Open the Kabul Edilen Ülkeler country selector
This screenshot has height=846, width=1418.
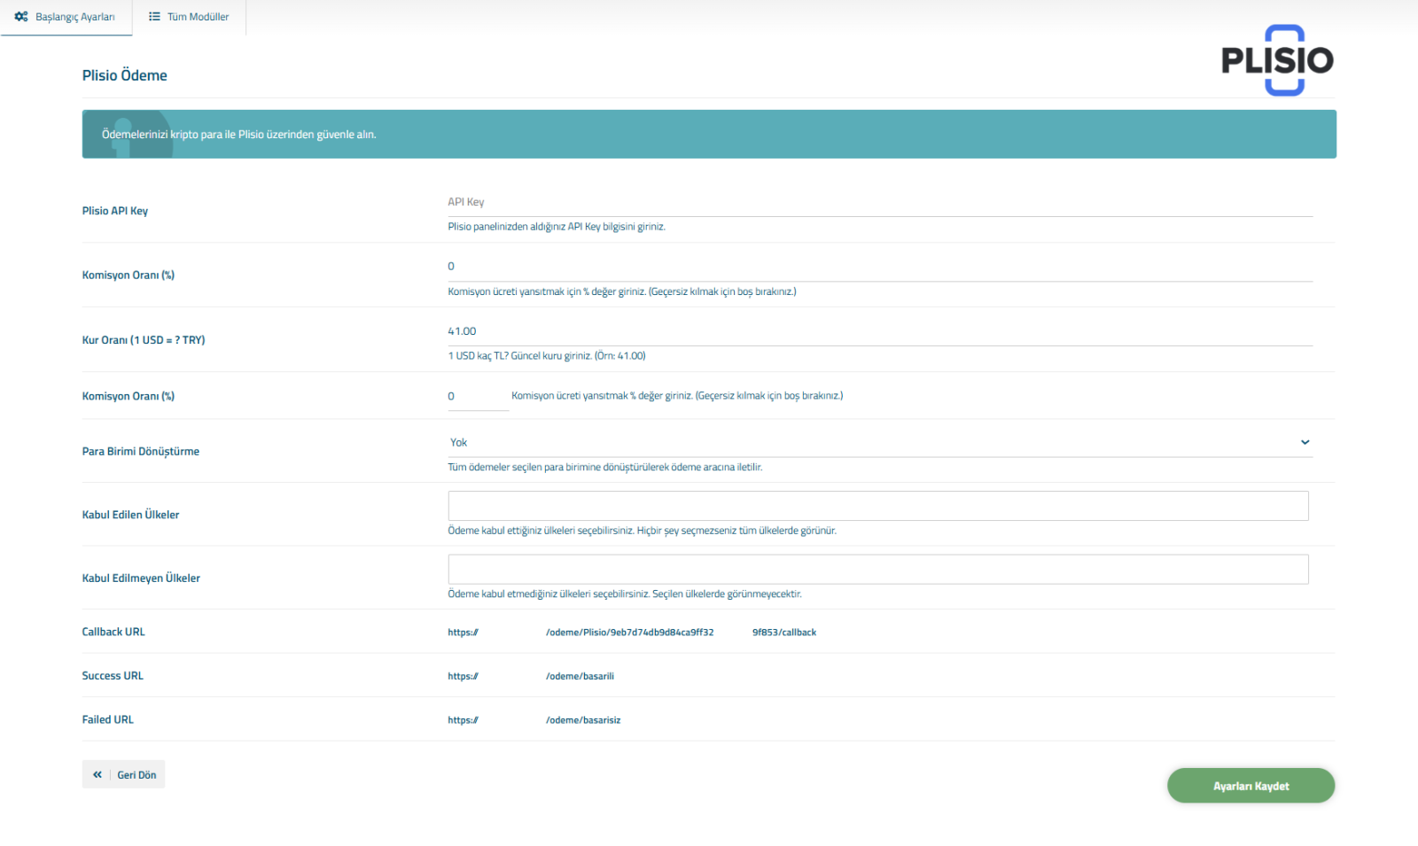pos(877,506)
